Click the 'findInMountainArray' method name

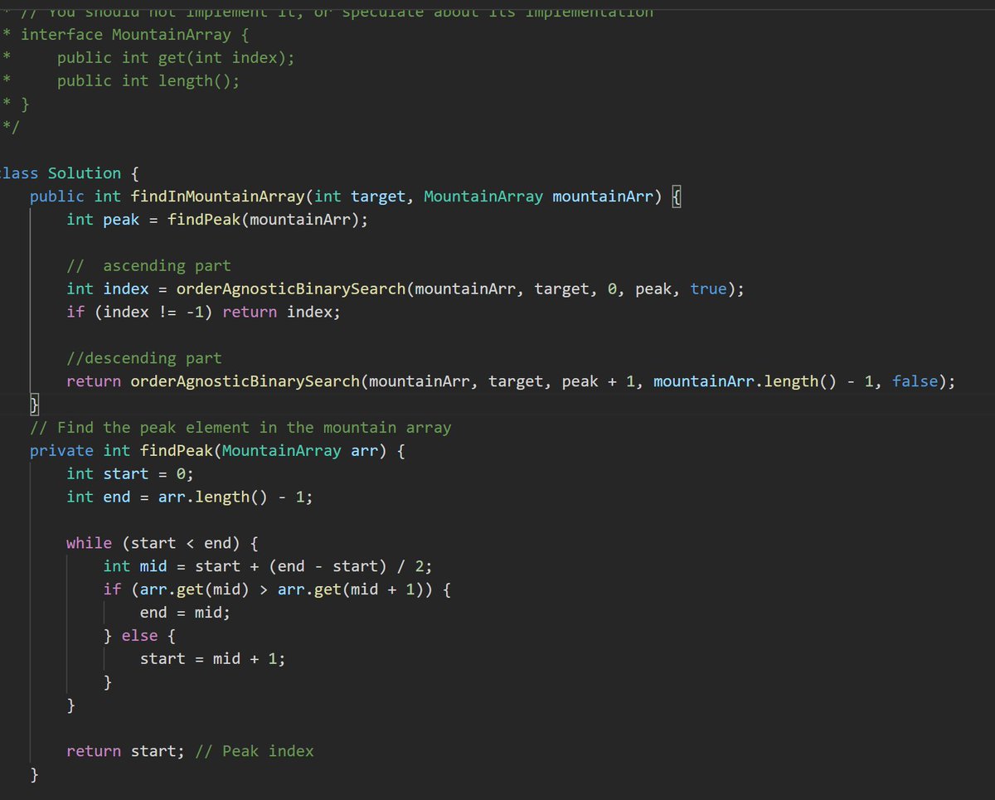point(218,196)
